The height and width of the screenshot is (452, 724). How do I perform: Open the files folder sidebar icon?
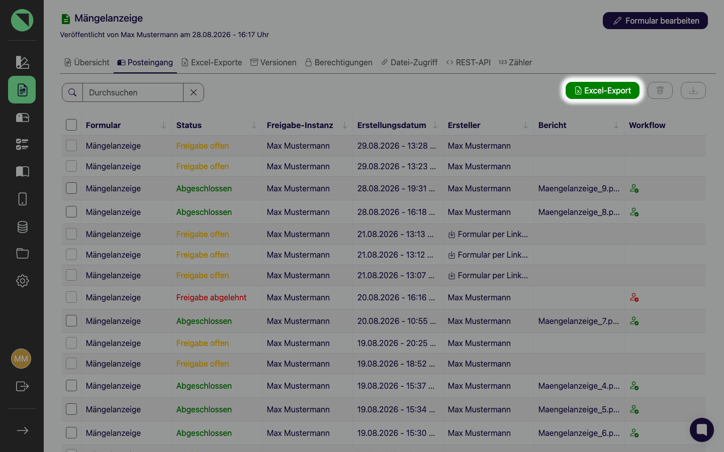click(22, 253)
